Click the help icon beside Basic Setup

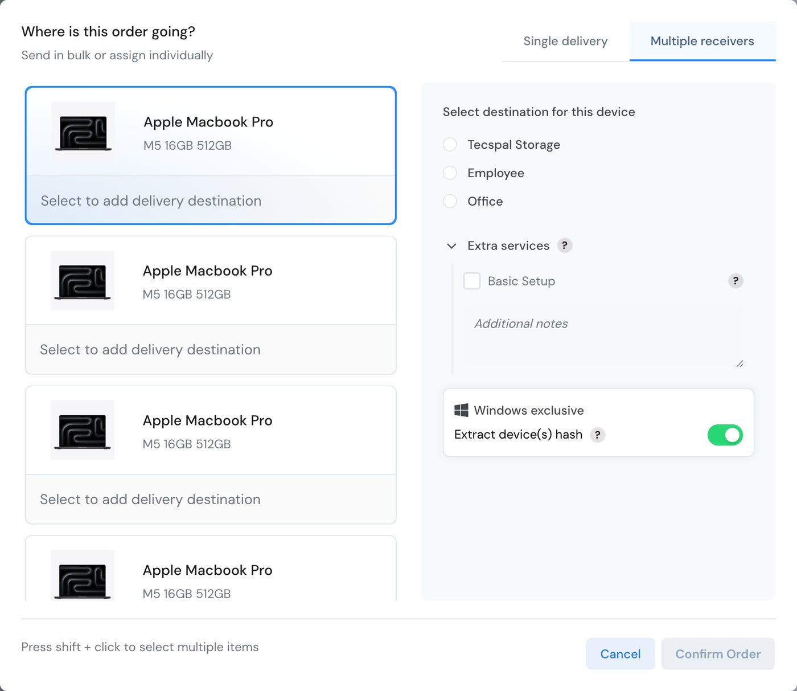pyautogui.click(x=736, y=281)
